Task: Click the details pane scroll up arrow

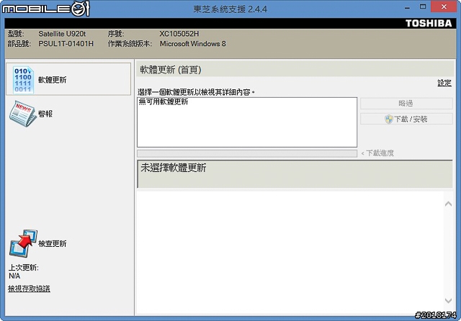Action: point(448,204)
